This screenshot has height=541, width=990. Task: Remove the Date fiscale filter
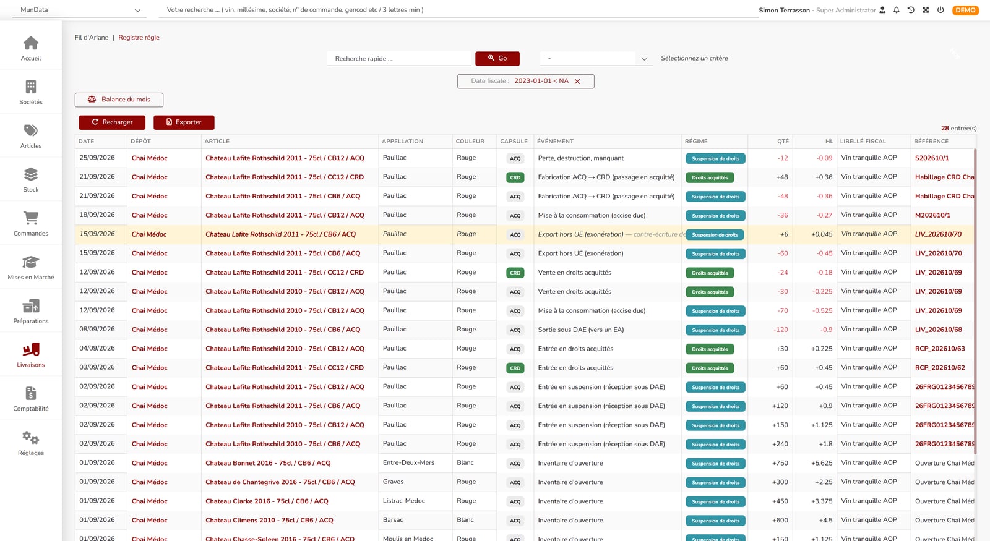pos(577,82)
